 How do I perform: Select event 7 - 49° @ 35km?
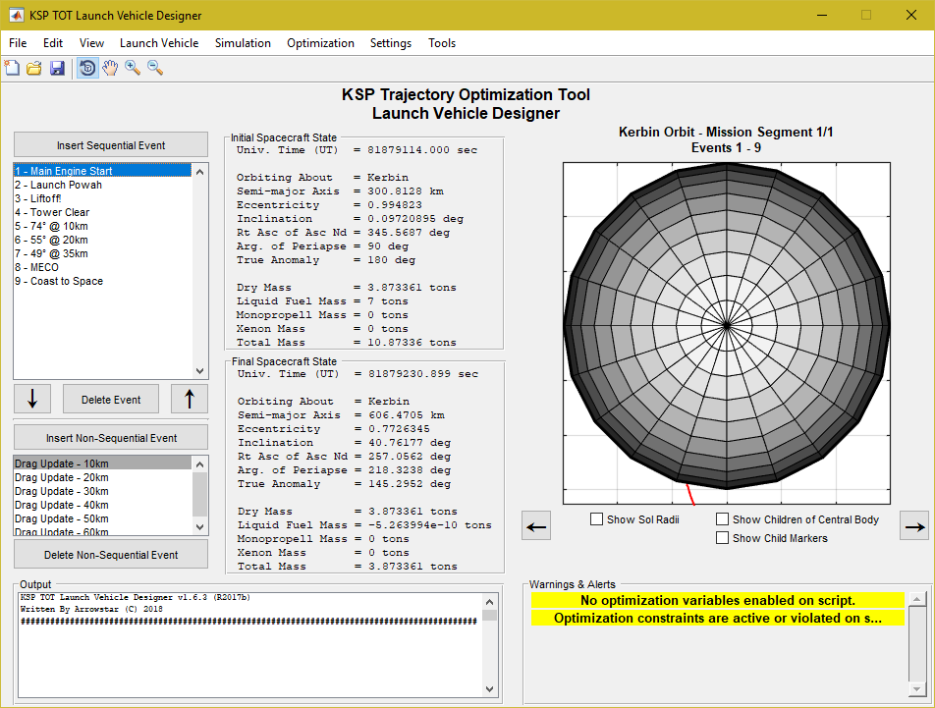[x=102, y=253]
